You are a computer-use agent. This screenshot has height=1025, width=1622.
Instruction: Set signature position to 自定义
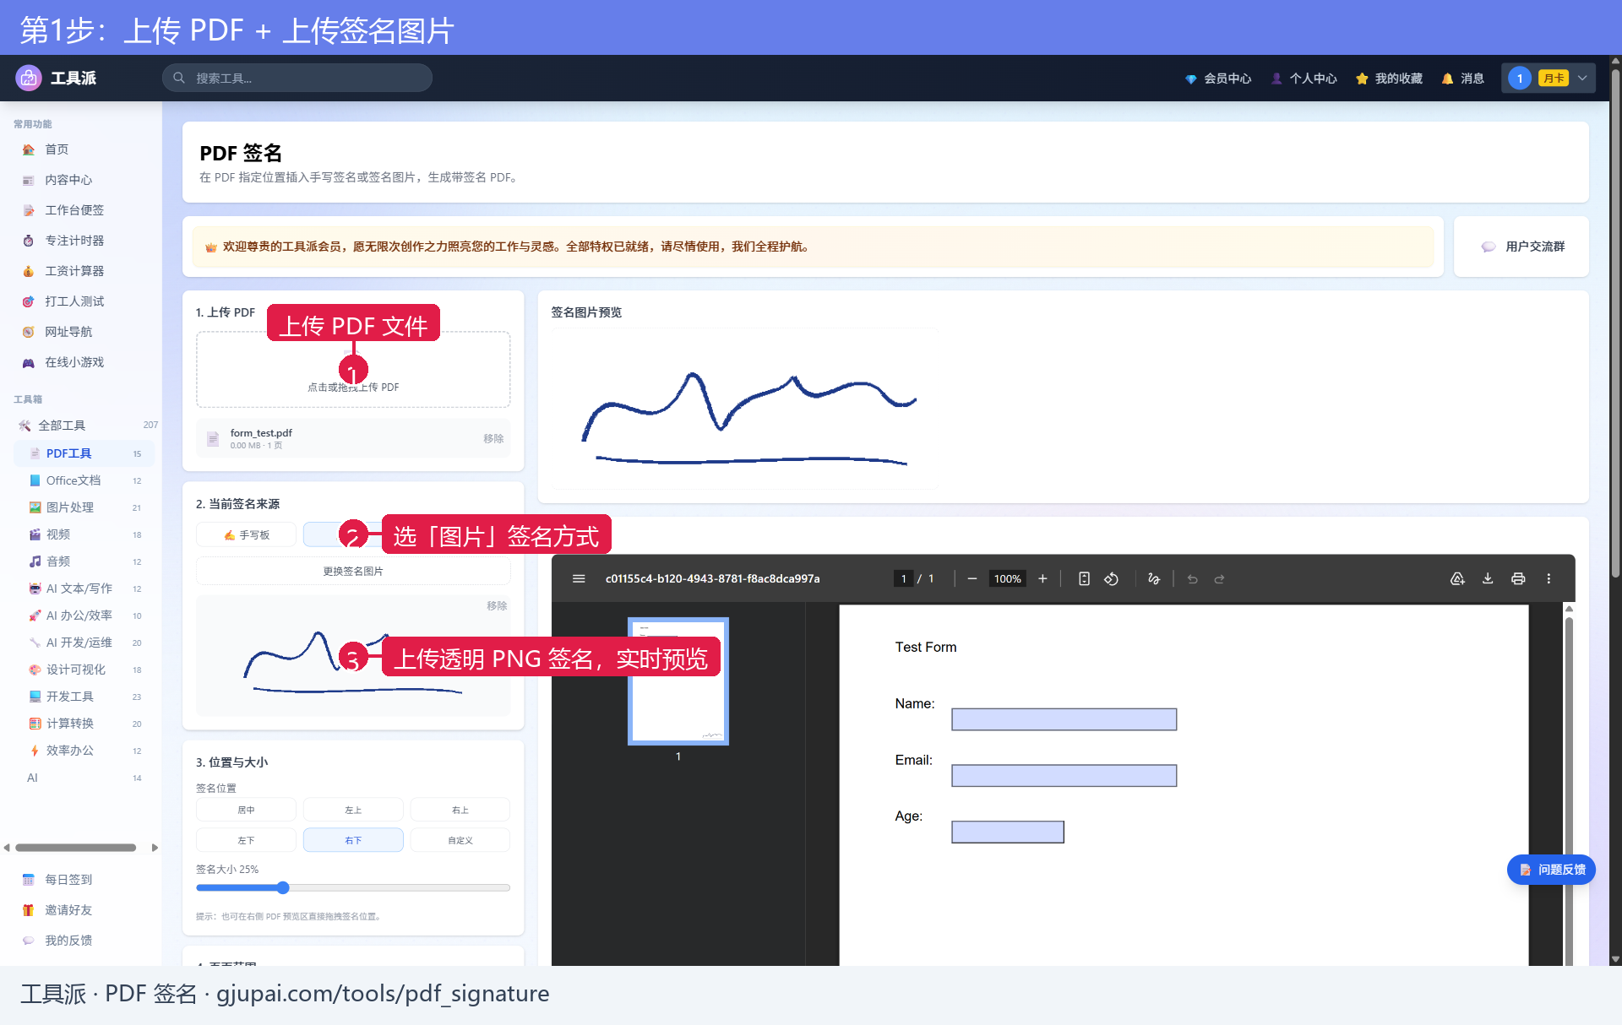(x=460, y=840)
